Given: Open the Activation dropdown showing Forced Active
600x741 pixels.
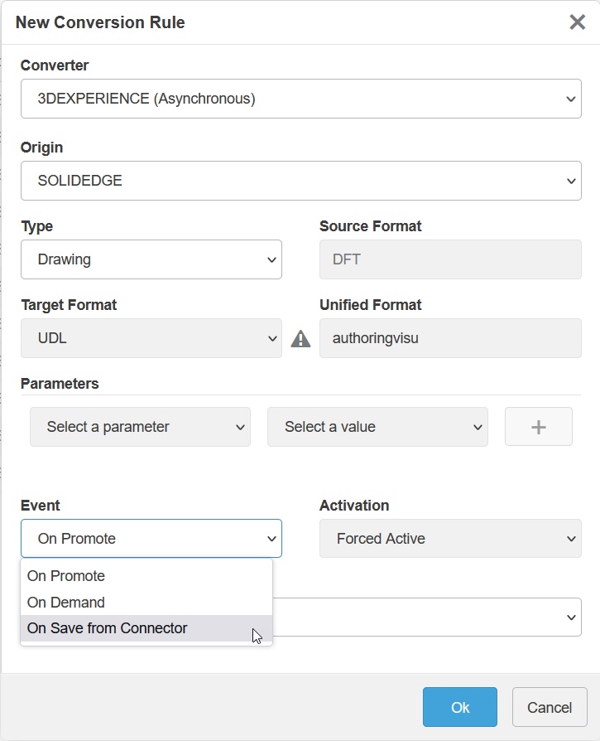Looking at the screenshot, I should pos(450,538).
